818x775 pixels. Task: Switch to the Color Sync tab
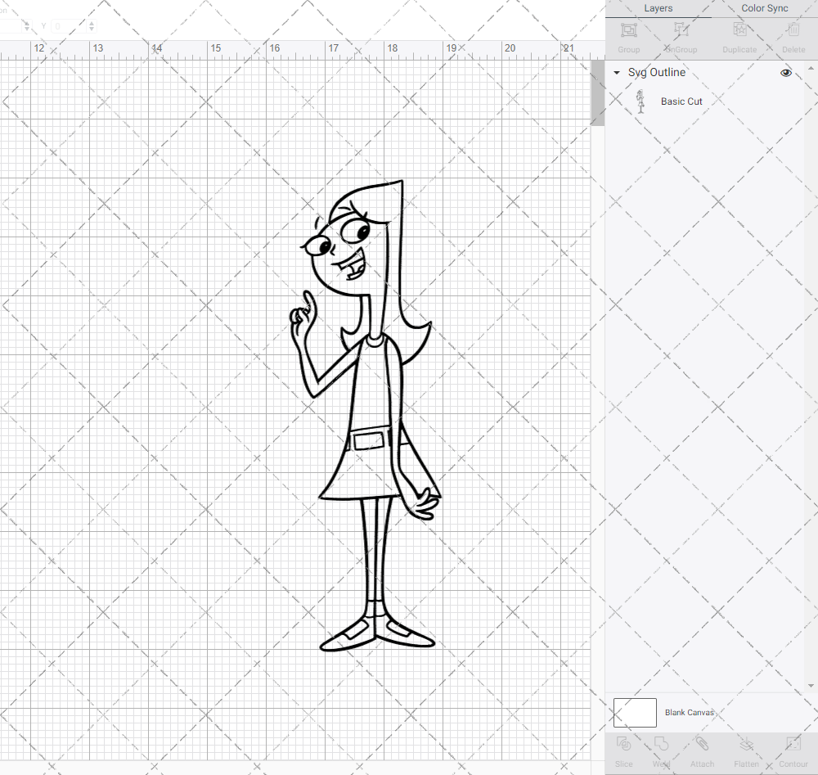point(764,8)
